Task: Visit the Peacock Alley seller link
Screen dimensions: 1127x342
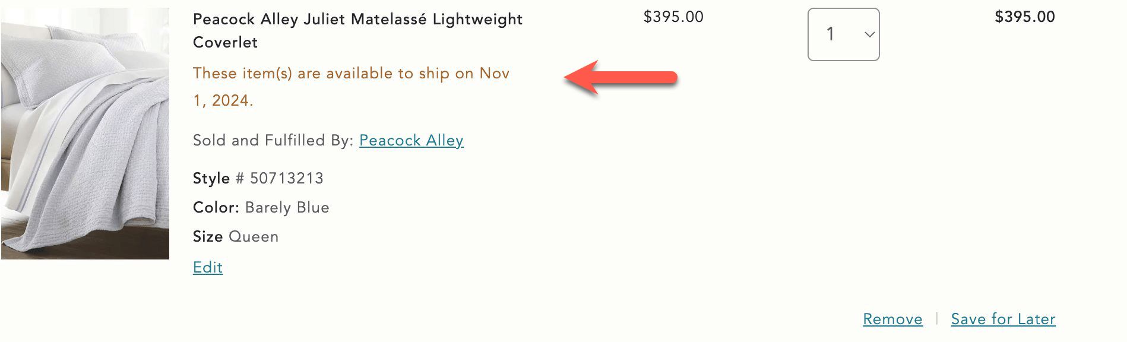Action: [x=411, y=141]
